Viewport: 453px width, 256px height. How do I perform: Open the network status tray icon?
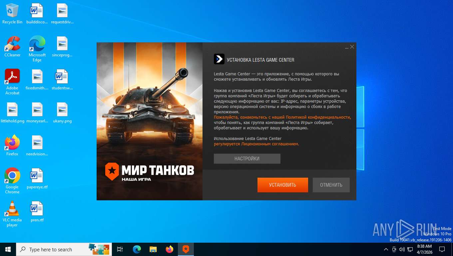click(410, 249)
